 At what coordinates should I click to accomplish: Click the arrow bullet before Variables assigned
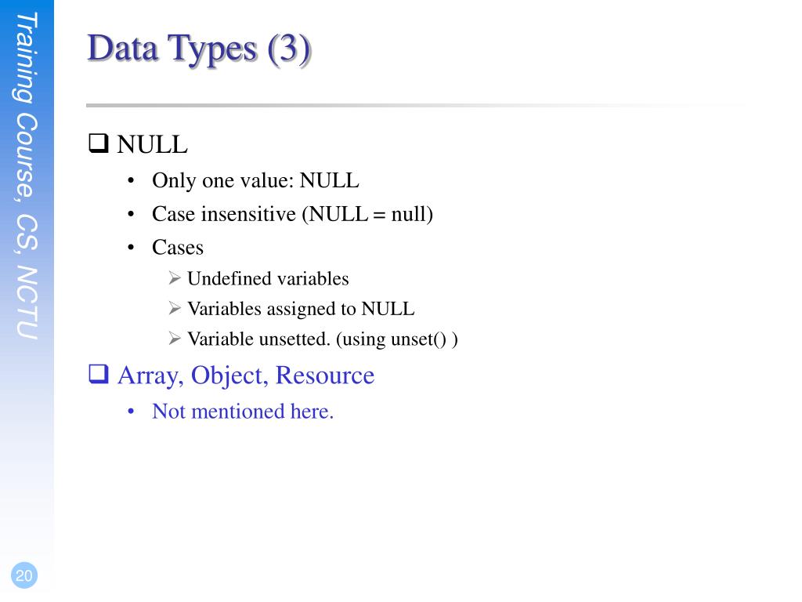[175, 308]
